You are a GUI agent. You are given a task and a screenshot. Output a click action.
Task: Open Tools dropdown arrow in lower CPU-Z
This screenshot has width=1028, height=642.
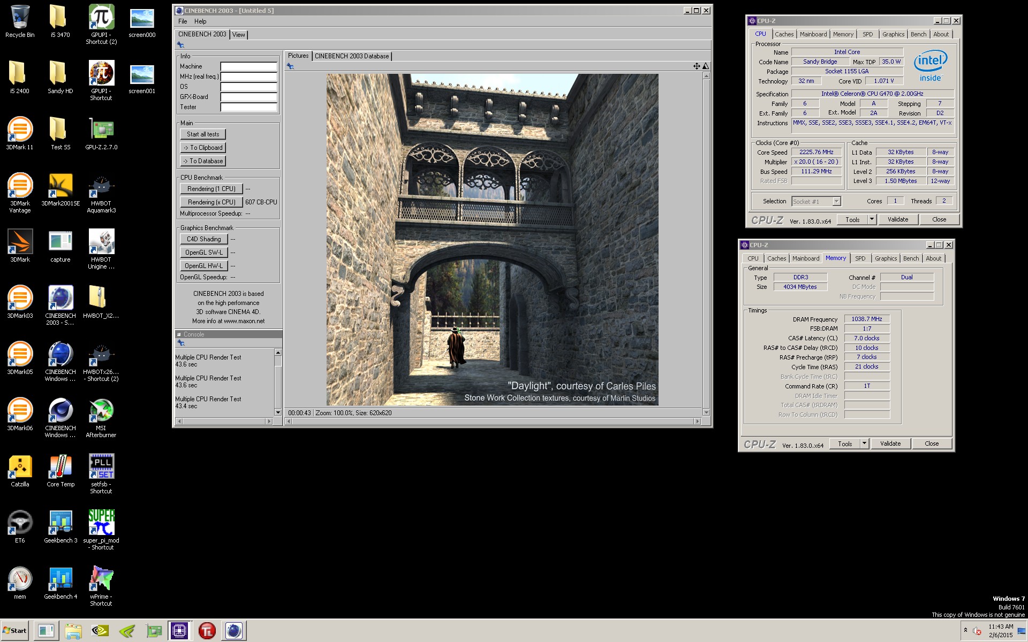point(864,444)
